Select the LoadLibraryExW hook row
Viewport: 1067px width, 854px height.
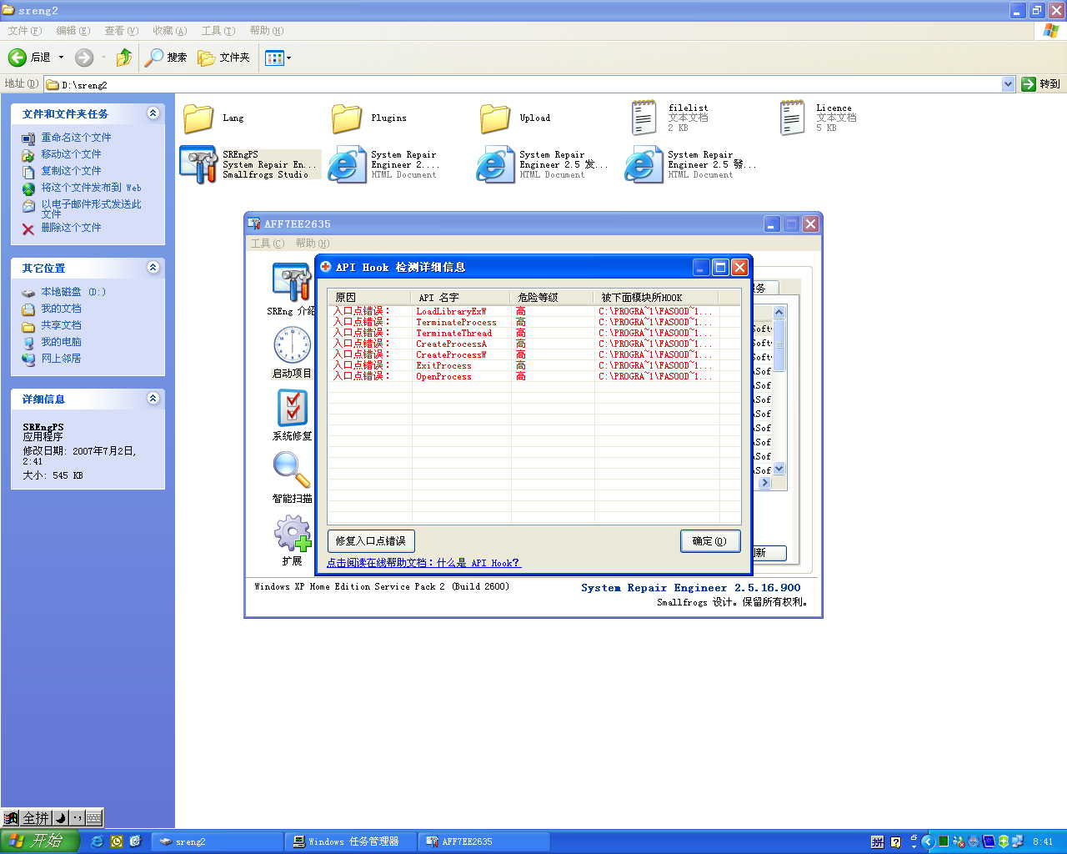click(533, 311)
